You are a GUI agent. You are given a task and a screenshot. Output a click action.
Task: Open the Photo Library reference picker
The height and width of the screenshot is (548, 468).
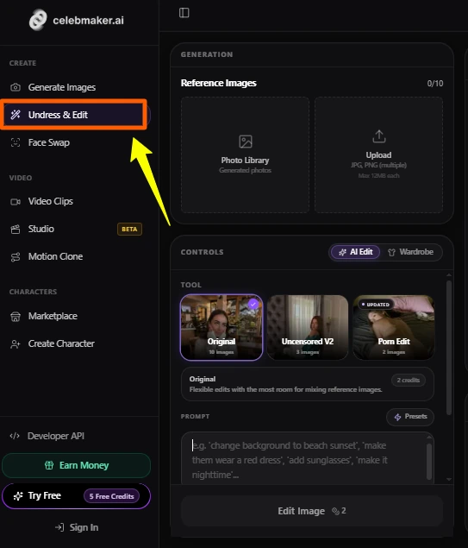pos(245,154)
